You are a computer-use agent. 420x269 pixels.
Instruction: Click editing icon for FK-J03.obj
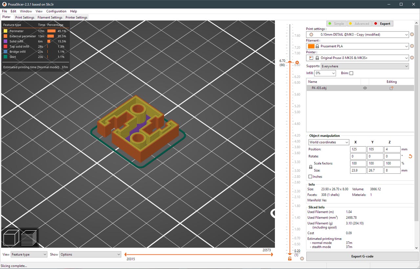[391, 88]
